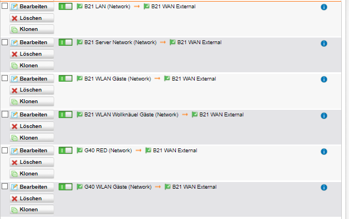Check the G40 WLAN Gäste rule checkbox

(x=4, y=186)
